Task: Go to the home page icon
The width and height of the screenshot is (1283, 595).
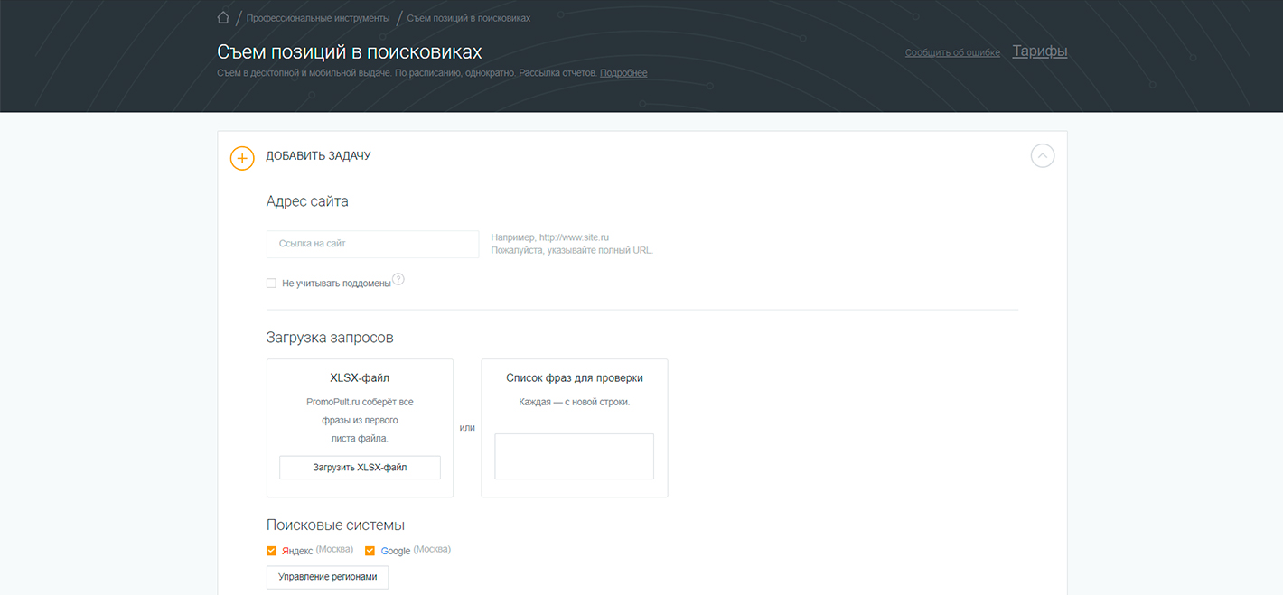Action: (x=223, y=17)
